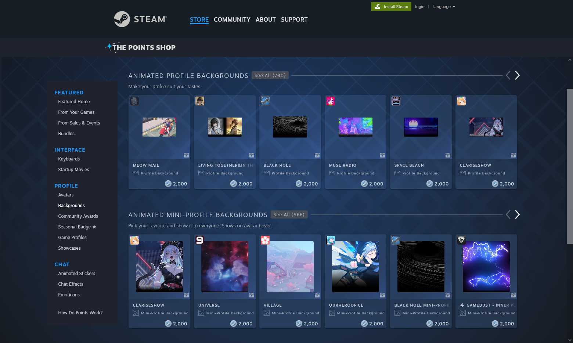Click the game icon on Black Hole card

[265, 101]
